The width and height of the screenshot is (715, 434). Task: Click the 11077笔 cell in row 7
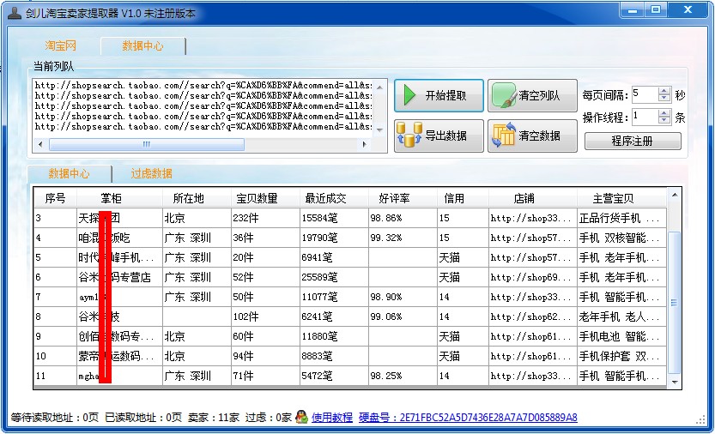334,297
